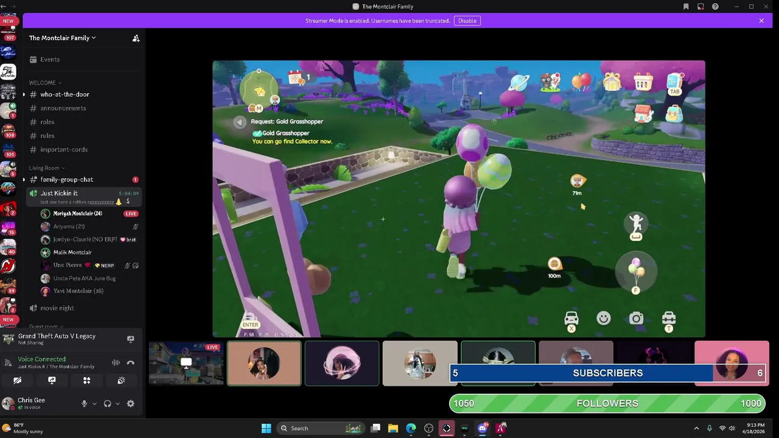
Task: Open the Events item
Action: pyautogui.click(x=83, y=60)
